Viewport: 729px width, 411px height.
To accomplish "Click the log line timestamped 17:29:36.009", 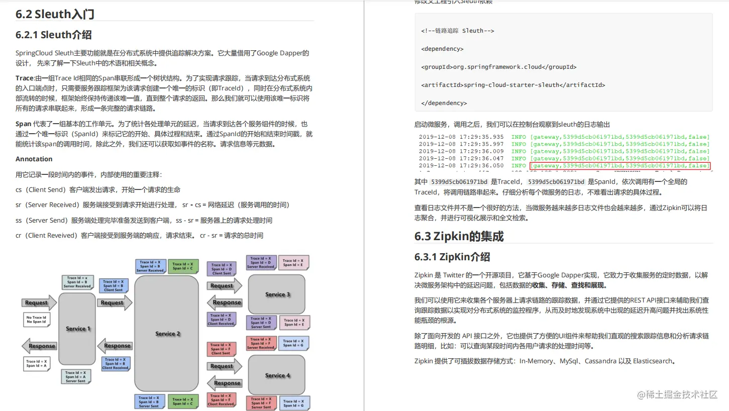I will click(x=564, y=151).
